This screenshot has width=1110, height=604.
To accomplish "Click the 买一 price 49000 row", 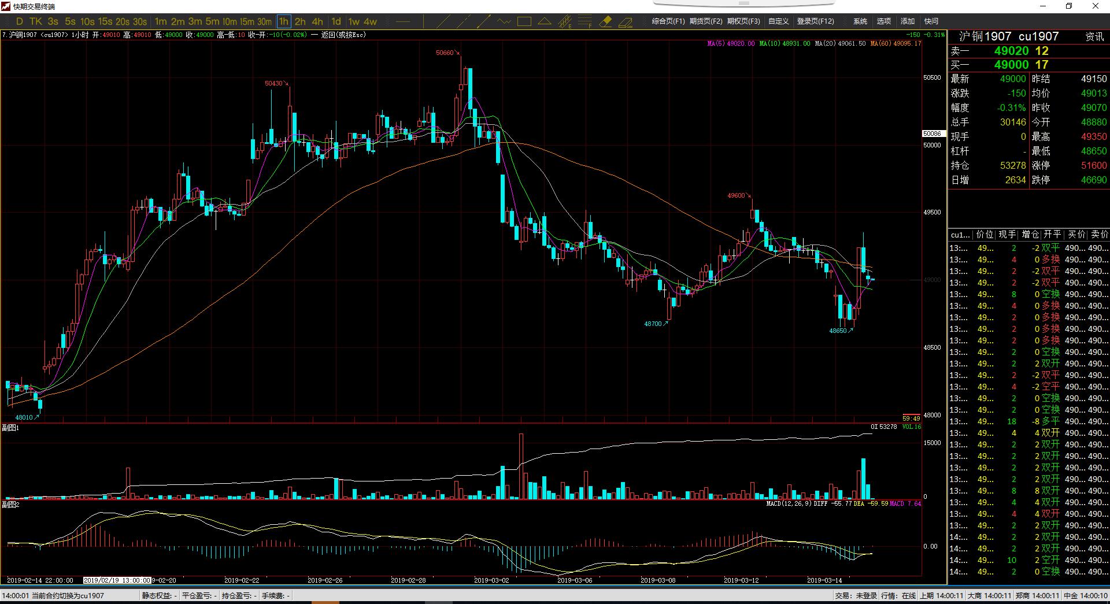I will pos(1028,65).
